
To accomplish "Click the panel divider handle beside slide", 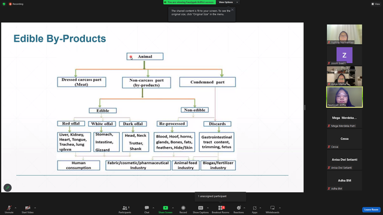I will point(305,107).
